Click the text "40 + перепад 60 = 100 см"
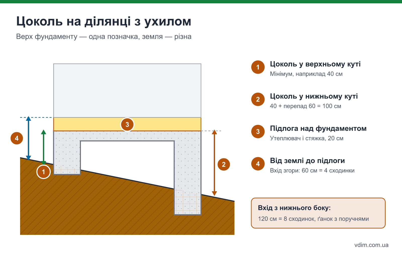The image size is (402, 255). point(306,106)
